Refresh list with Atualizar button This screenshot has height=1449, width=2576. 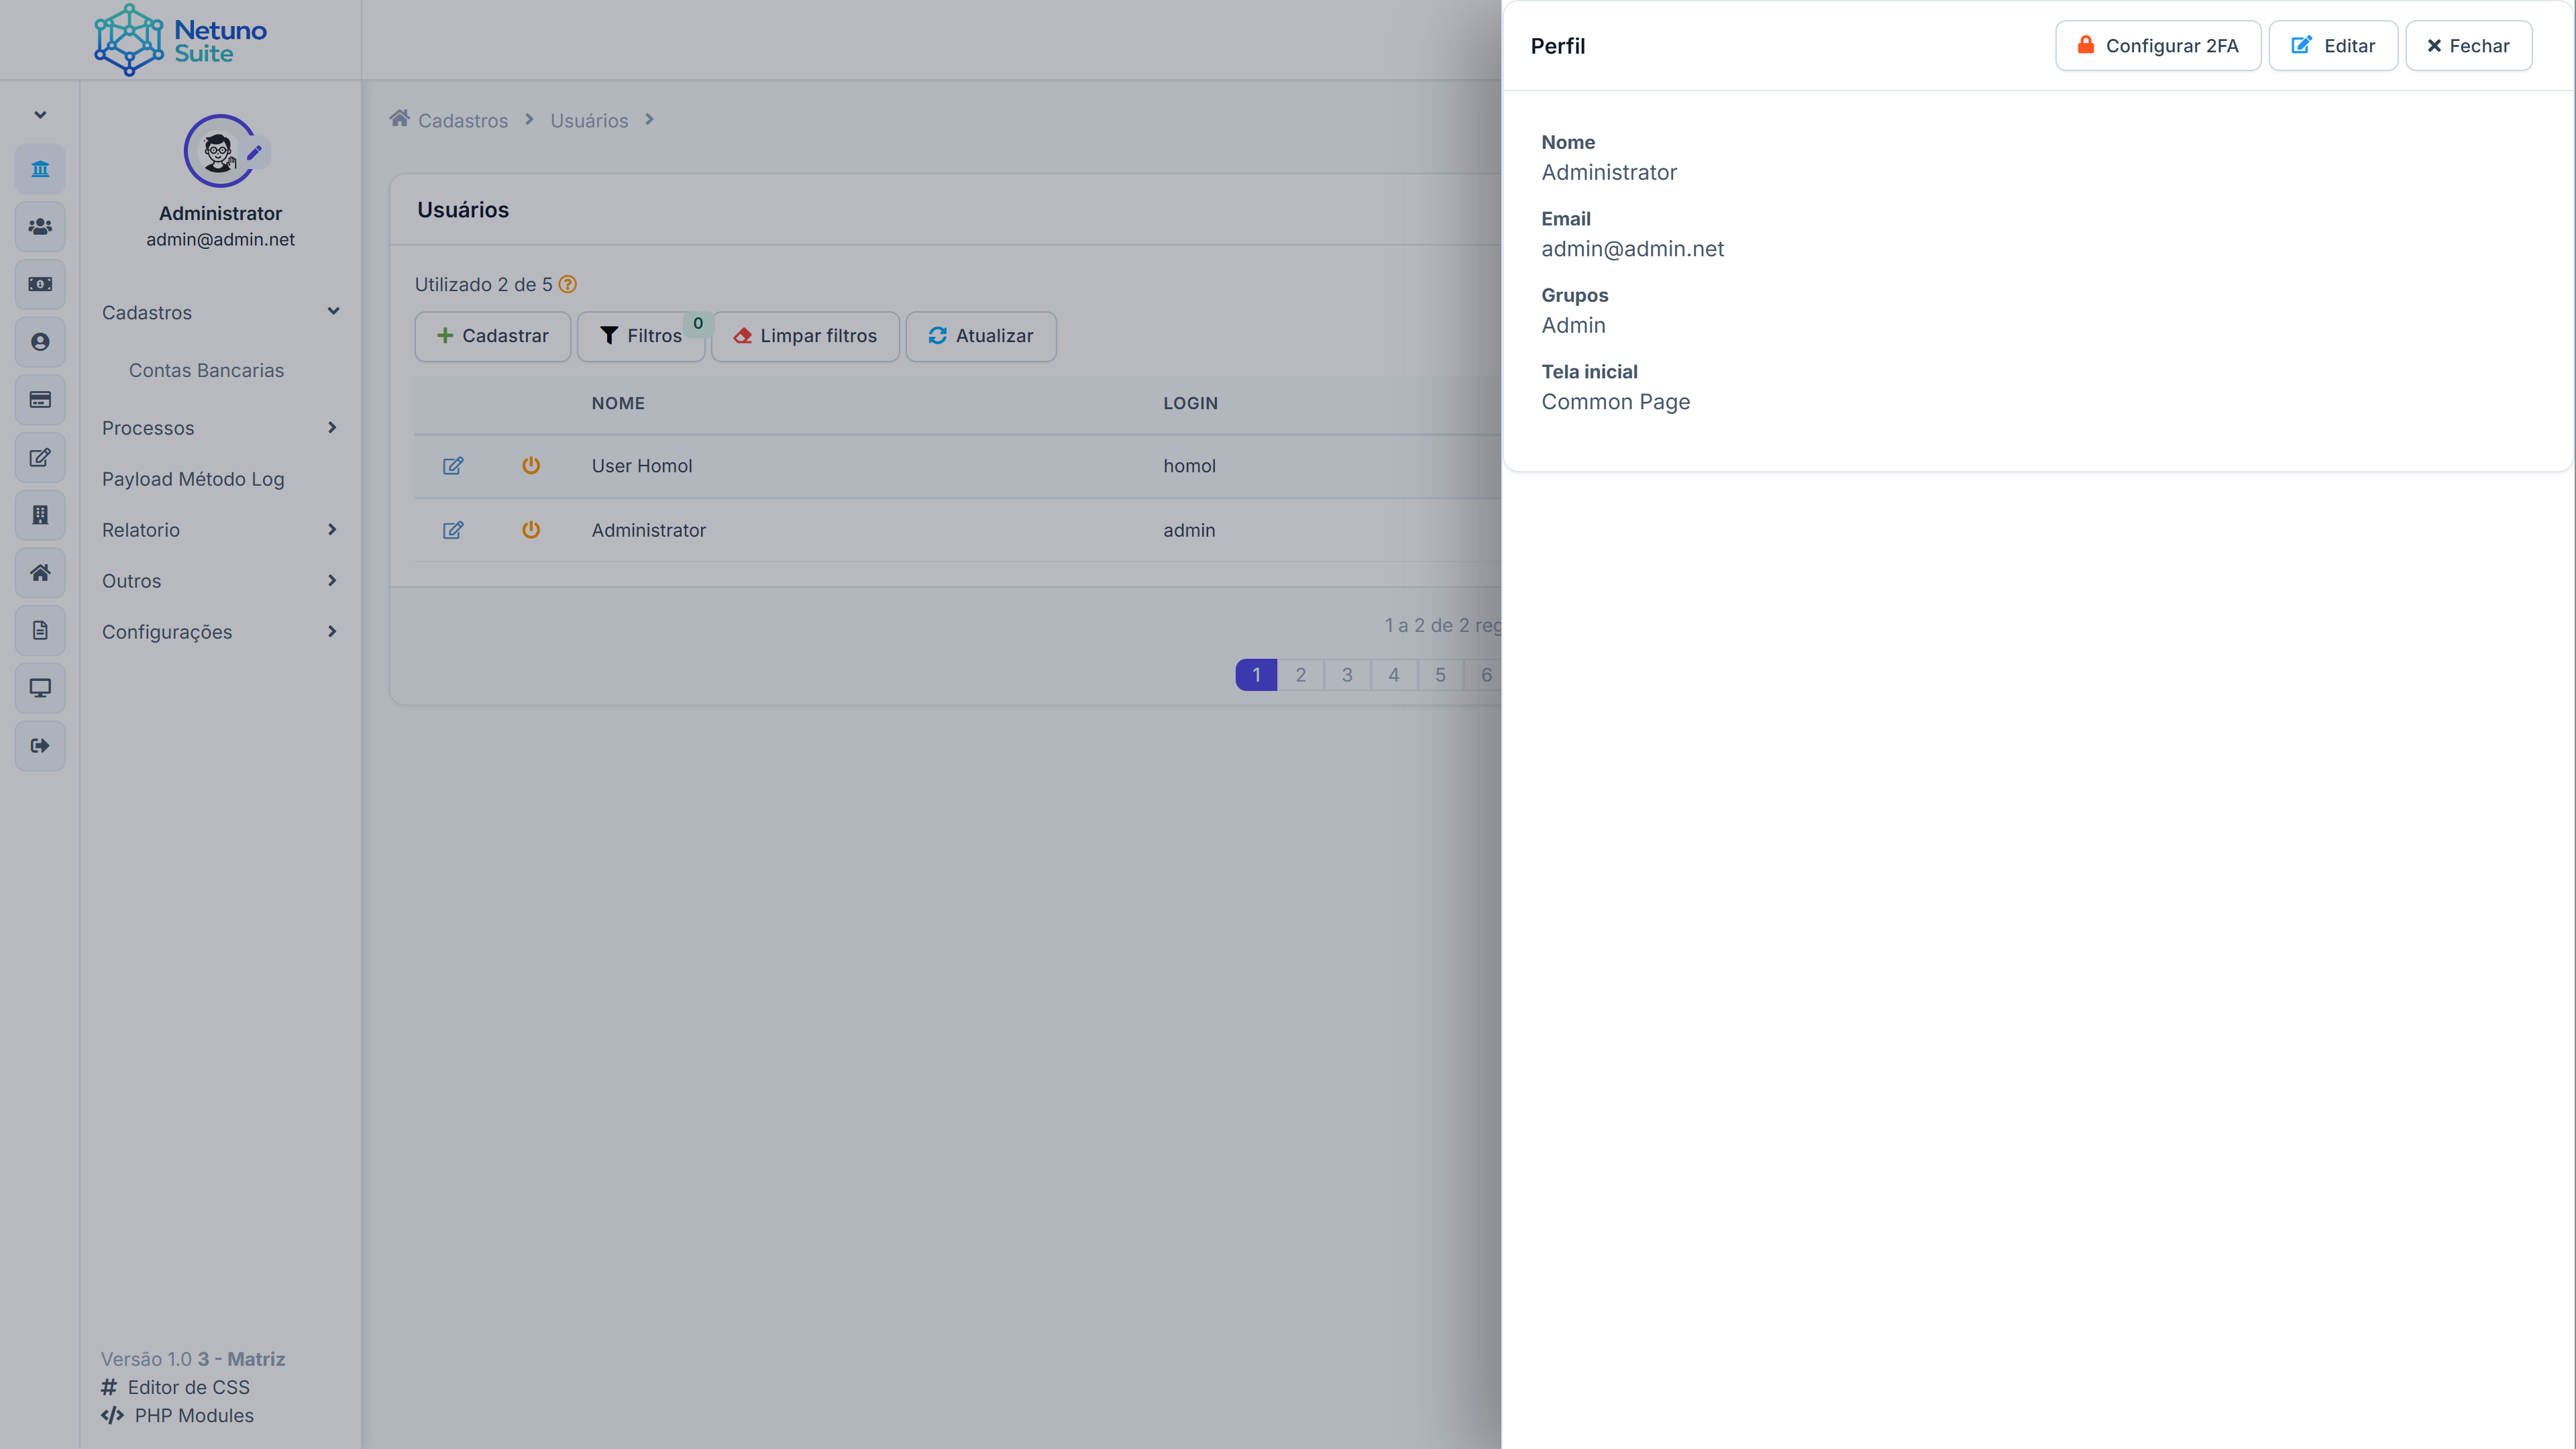click(x=981, y=336)
